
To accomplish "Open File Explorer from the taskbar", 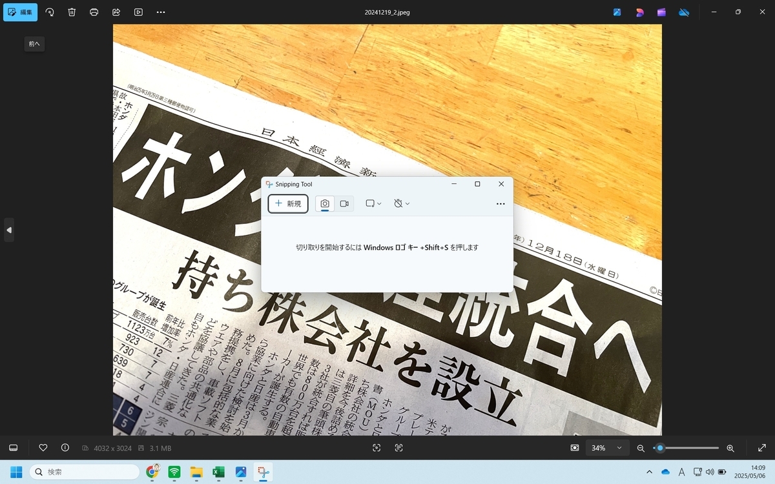I will click(196, 472).
